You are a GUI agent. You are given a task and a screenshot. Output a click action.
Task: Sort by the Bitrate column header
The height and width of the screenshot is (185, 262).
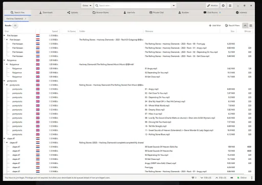[x=244, y=31]
